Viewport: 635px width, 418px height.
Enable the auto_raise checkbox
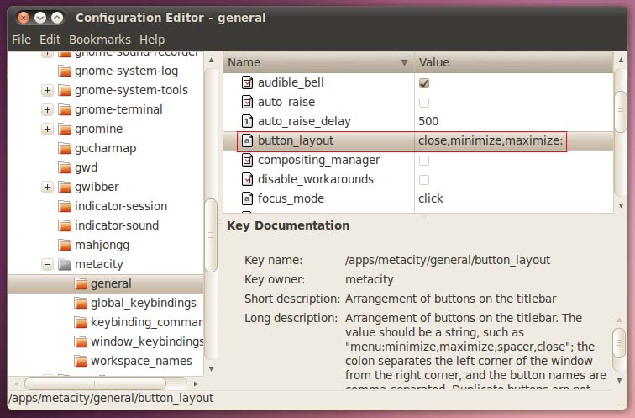(424, 103)
